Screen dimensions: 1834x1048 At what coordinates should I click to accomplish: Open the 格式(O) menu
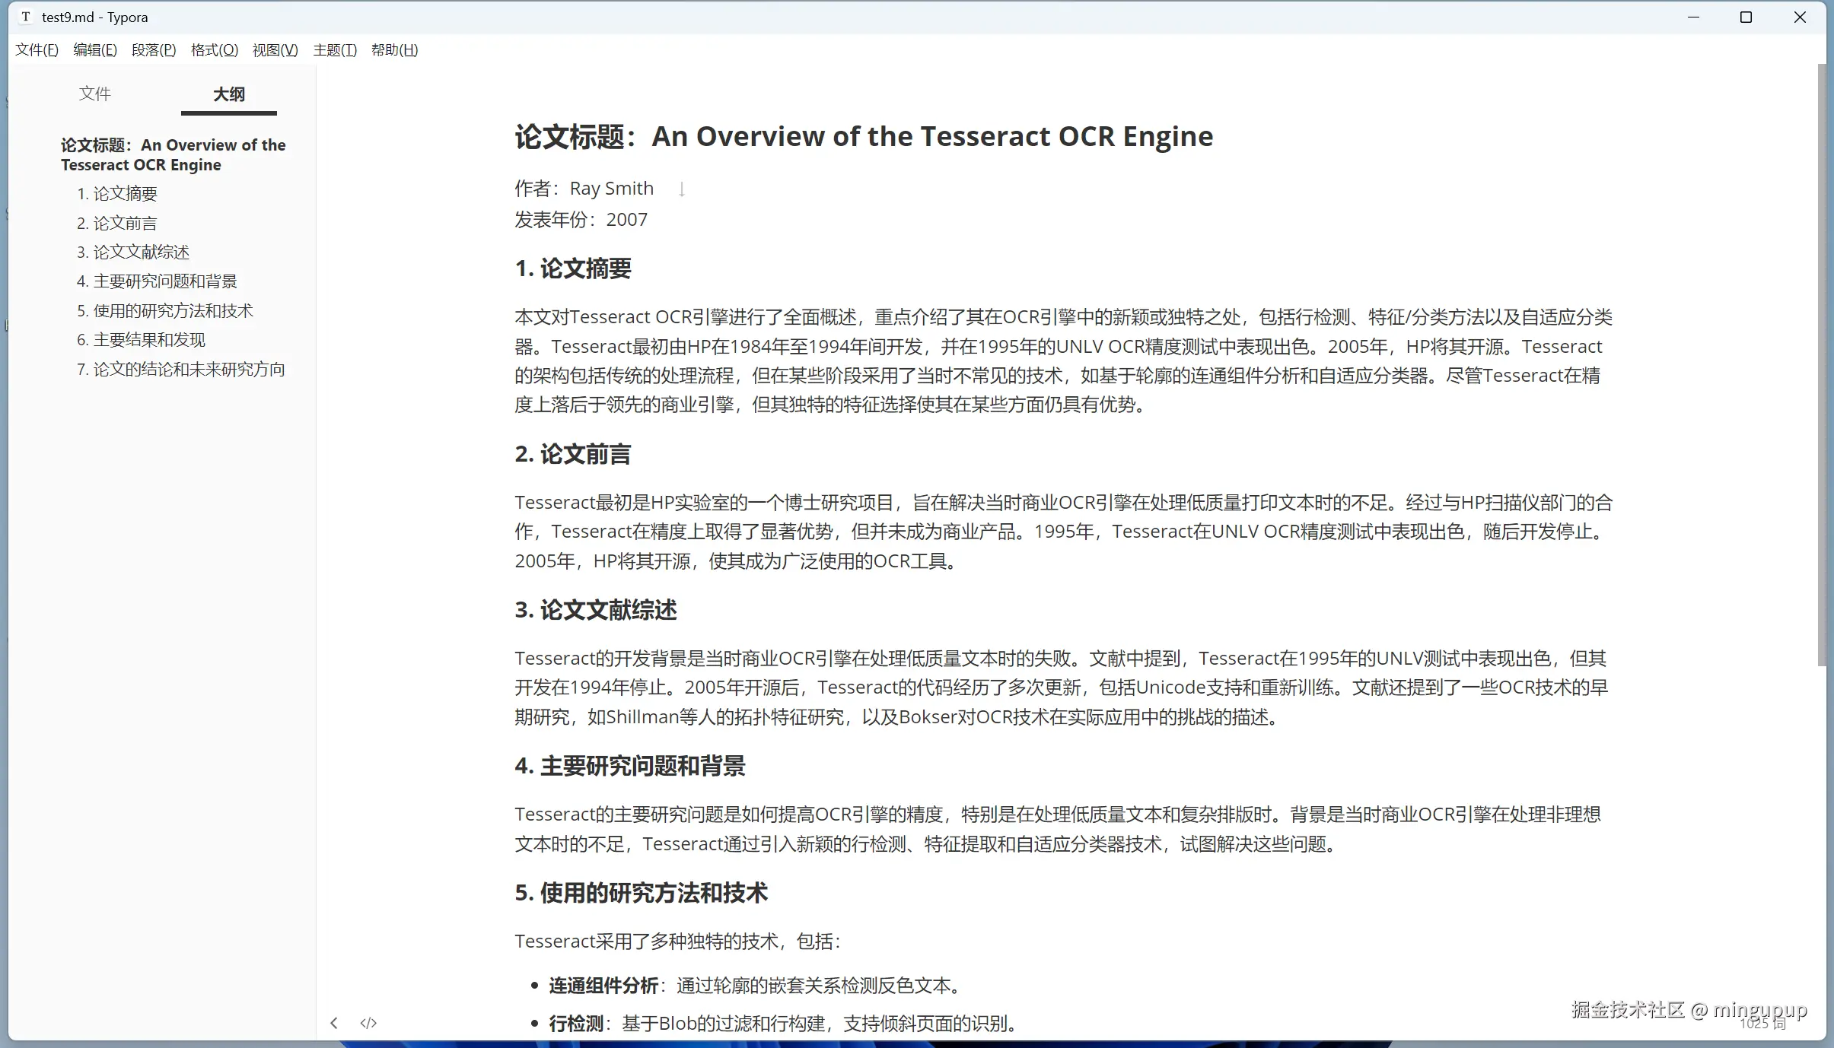tap(214, 50)
